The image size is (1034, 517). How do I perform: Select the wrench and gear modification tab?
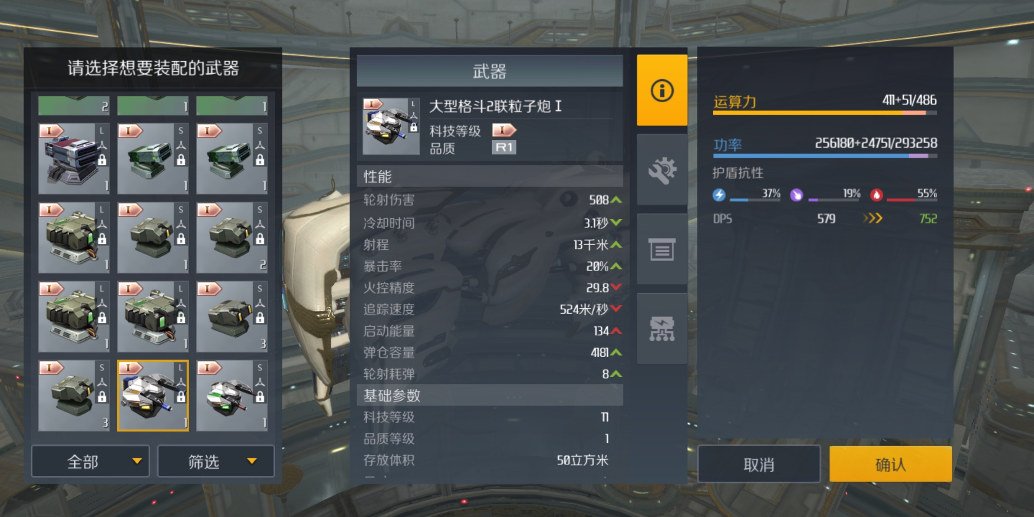pos(662,170)
